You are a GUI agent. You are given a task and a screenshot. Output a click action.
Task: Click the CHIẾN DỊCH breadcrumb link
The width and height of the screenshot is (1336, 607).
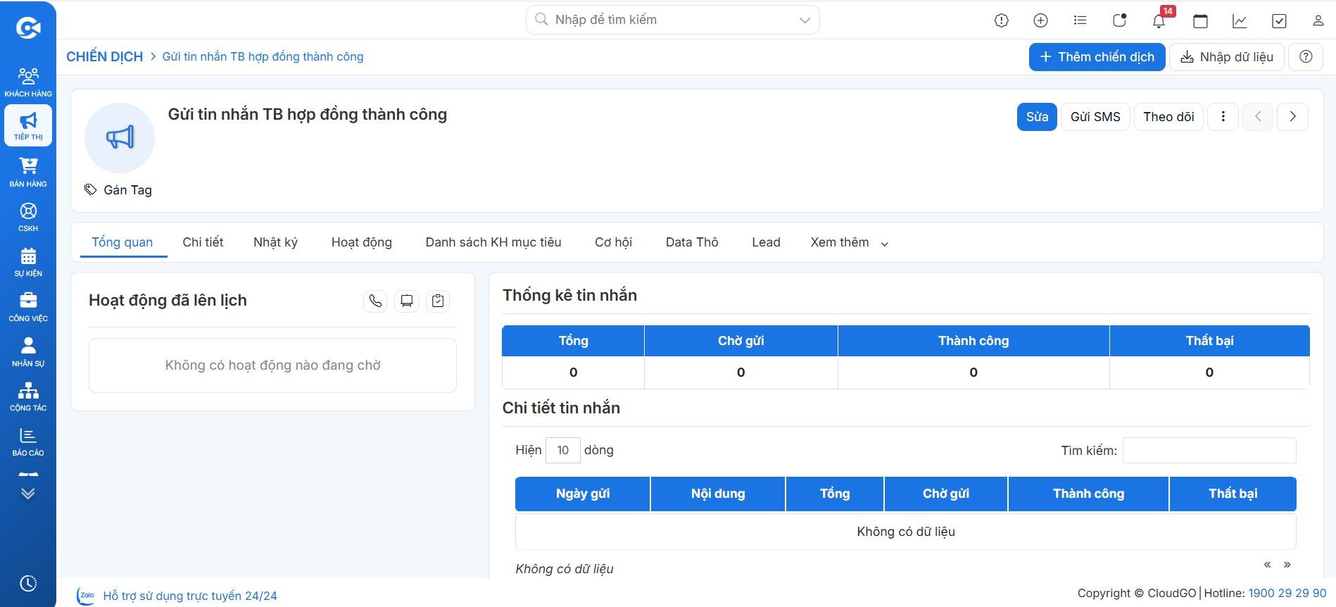click(x=104, y=56)
